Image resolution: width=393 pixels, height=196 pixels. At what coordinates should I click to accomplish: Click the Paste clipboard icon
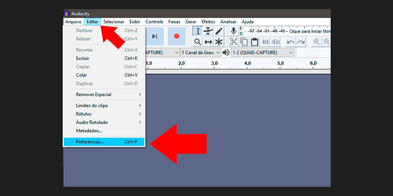254,42
